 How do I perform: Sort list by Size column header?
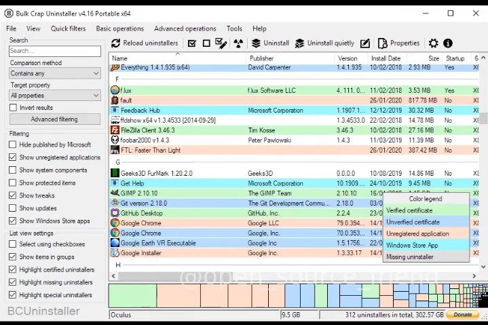point(424,58)
